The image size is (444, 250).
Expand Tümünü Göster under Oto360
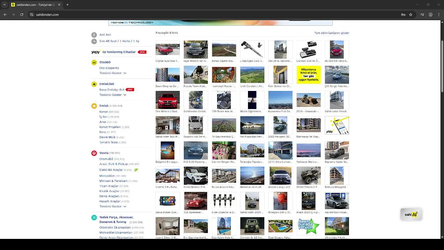113,73
